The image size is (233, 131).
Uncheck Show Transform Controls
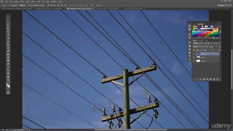29,5
